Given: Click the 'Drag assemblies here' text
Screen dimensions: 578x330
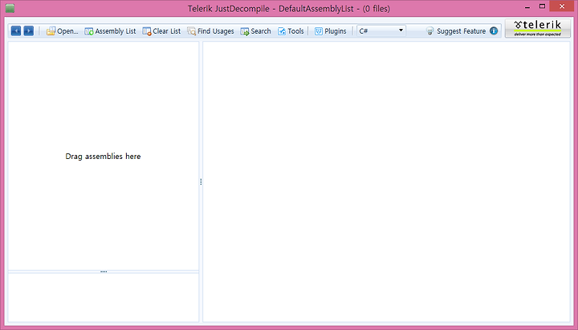Looking at the screenshot, I should (104, 157).
